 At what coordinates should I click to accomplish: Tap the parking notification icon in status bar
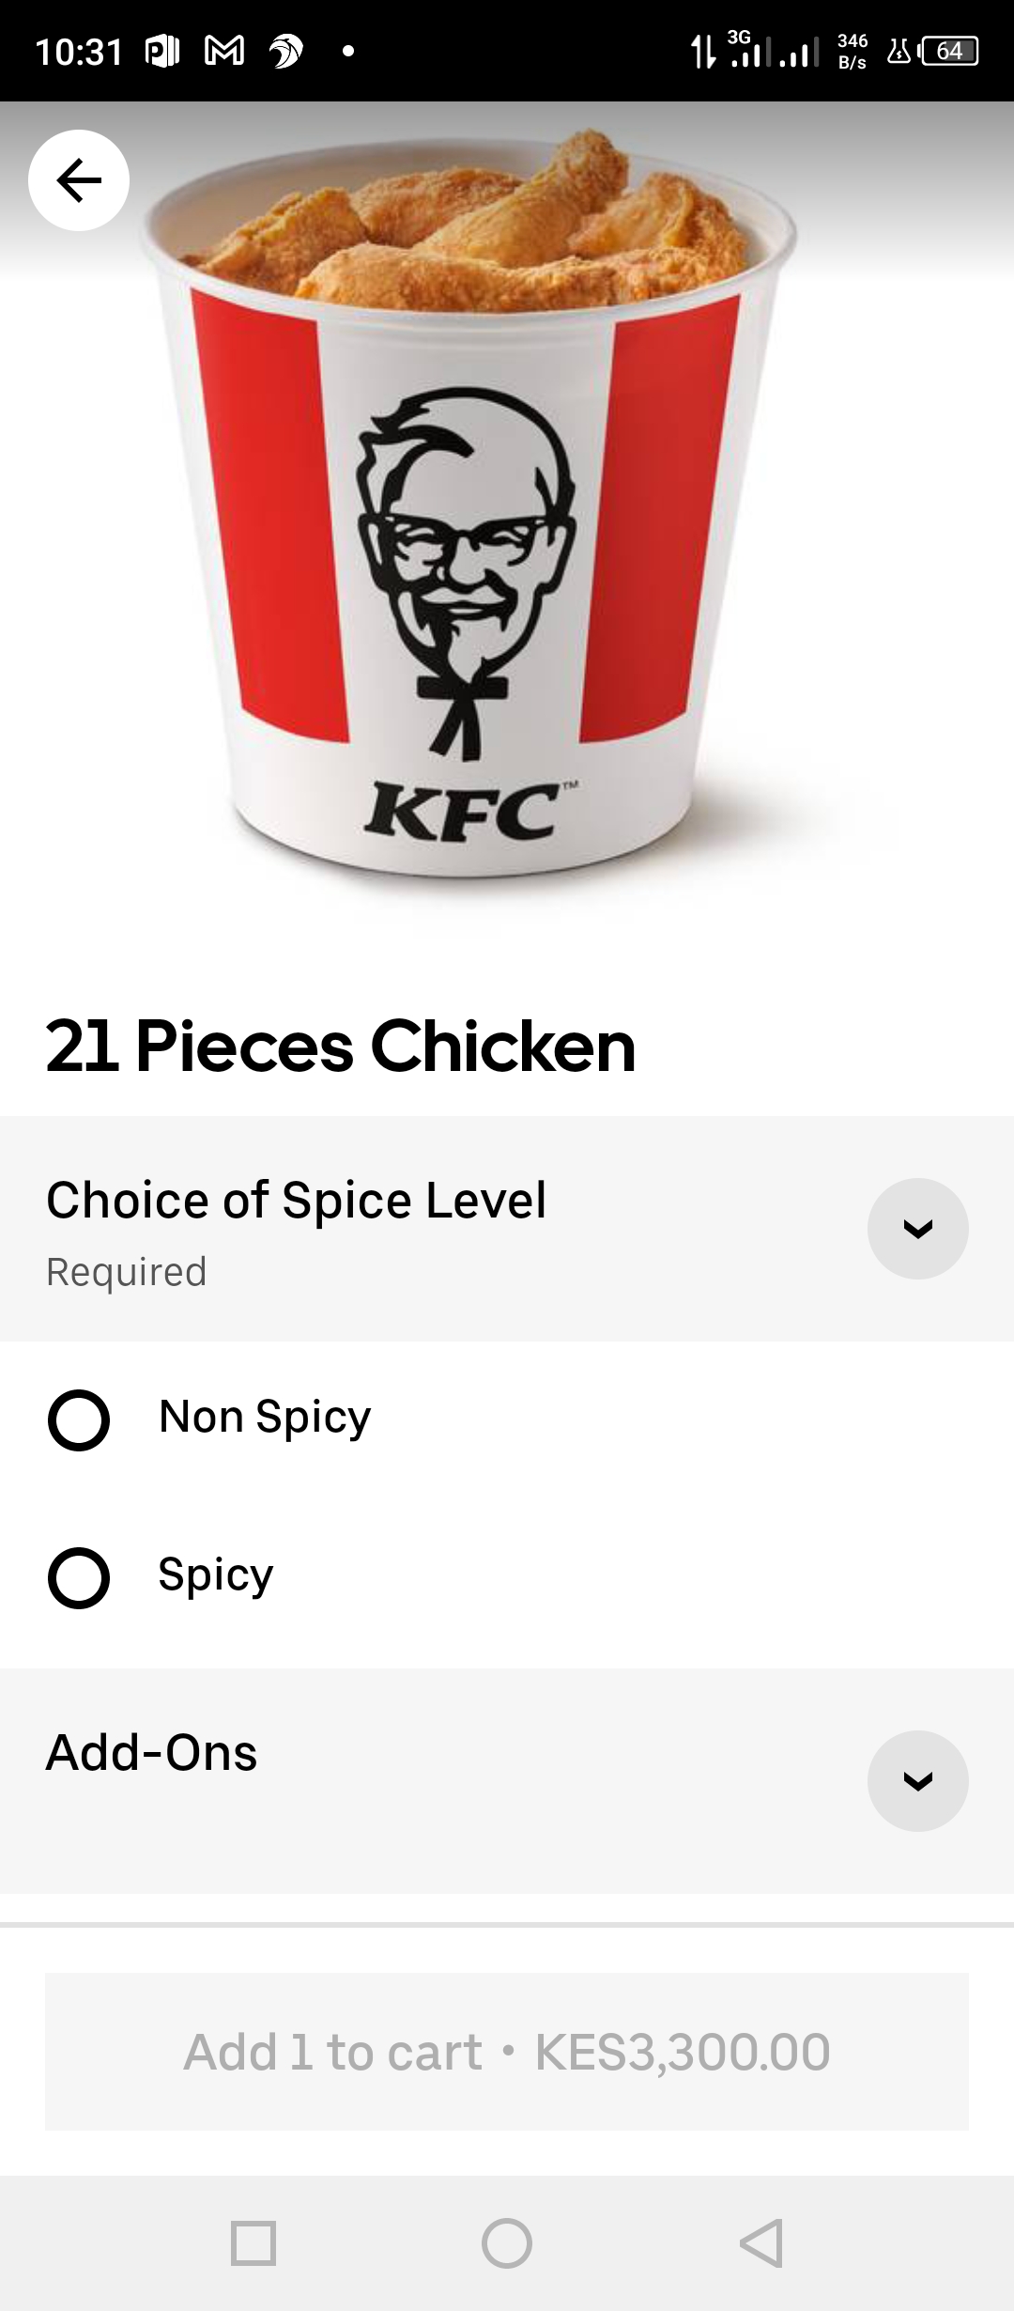click(x=161, y=51)
